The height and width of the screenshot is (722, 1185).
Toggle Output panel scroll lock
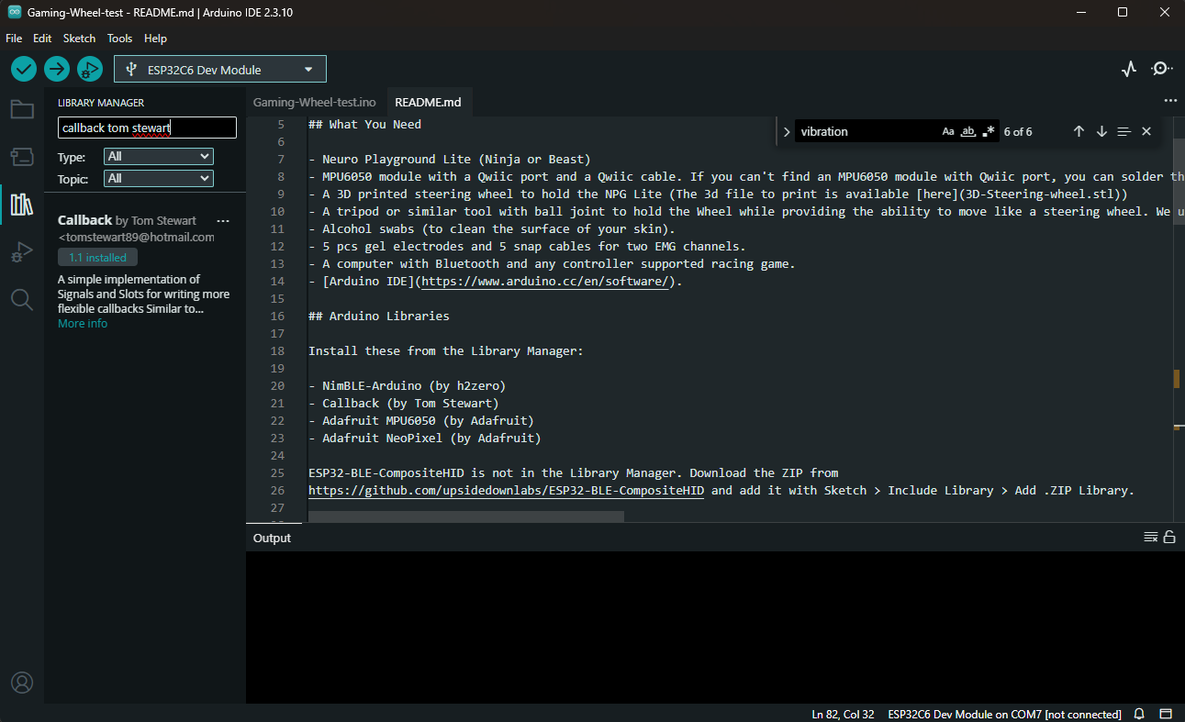(1169, 538)
